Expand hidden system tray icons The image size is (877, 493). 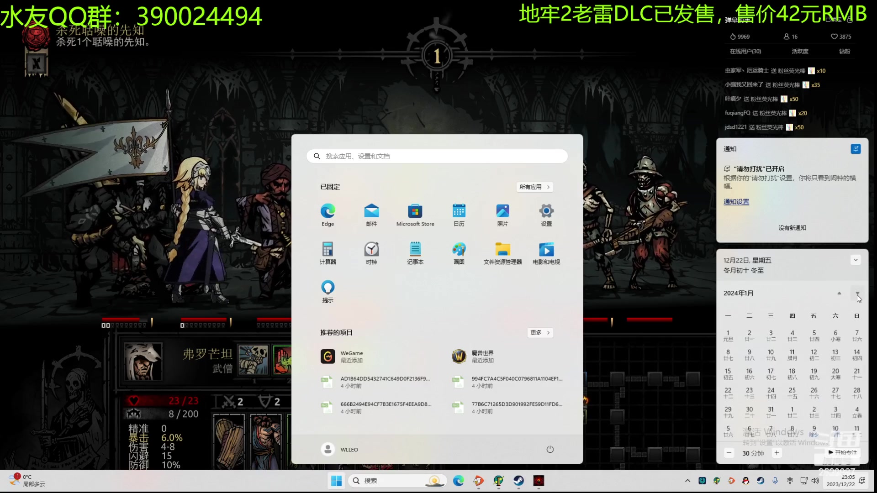[x=687, y=481]
